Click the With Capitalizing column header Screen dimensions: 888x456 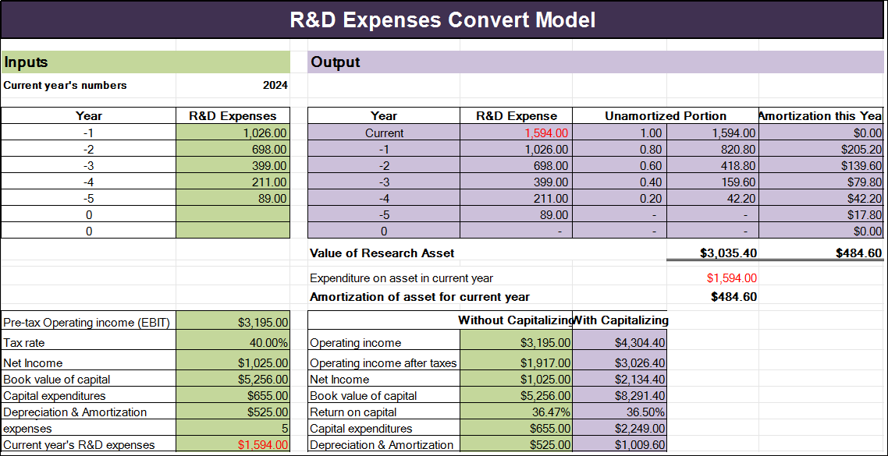pos(620,320)
